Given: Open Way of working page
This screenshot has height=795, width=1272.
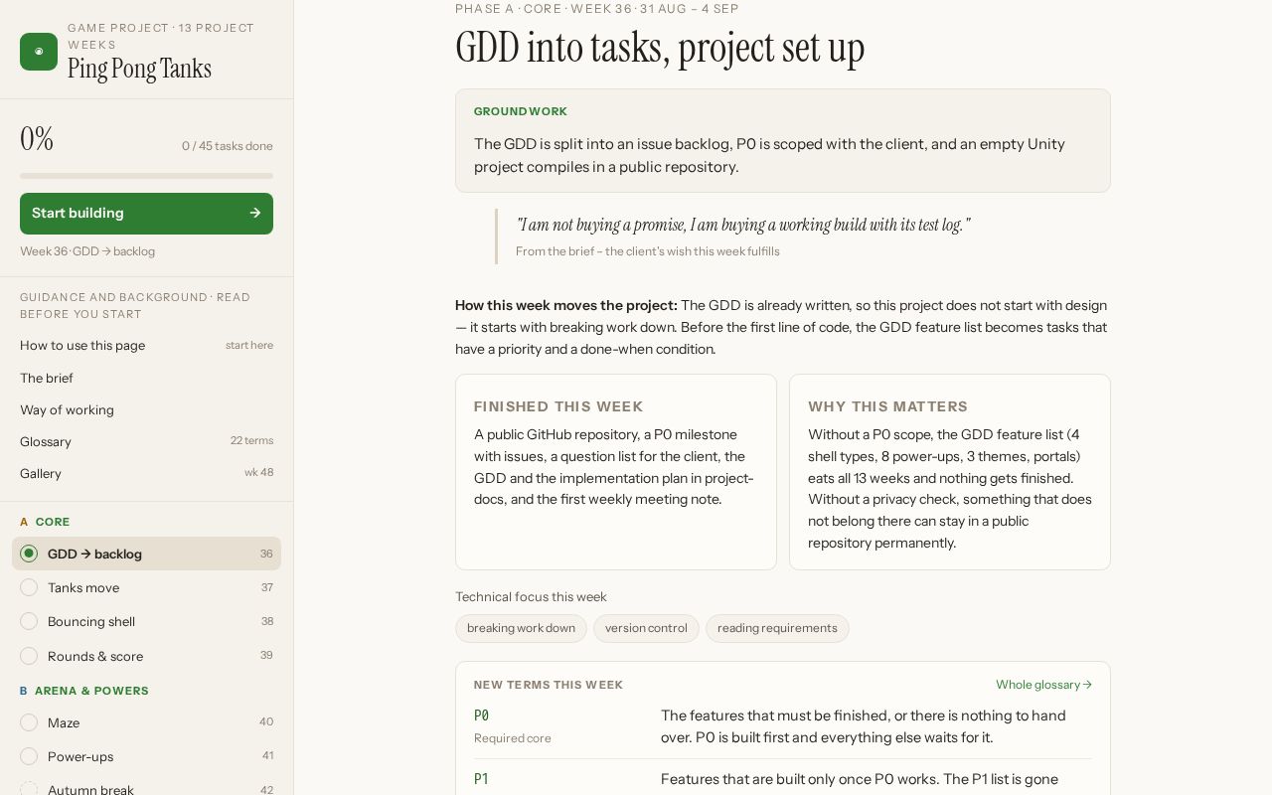Looking at the screenshot, I should tap(146, 409).
